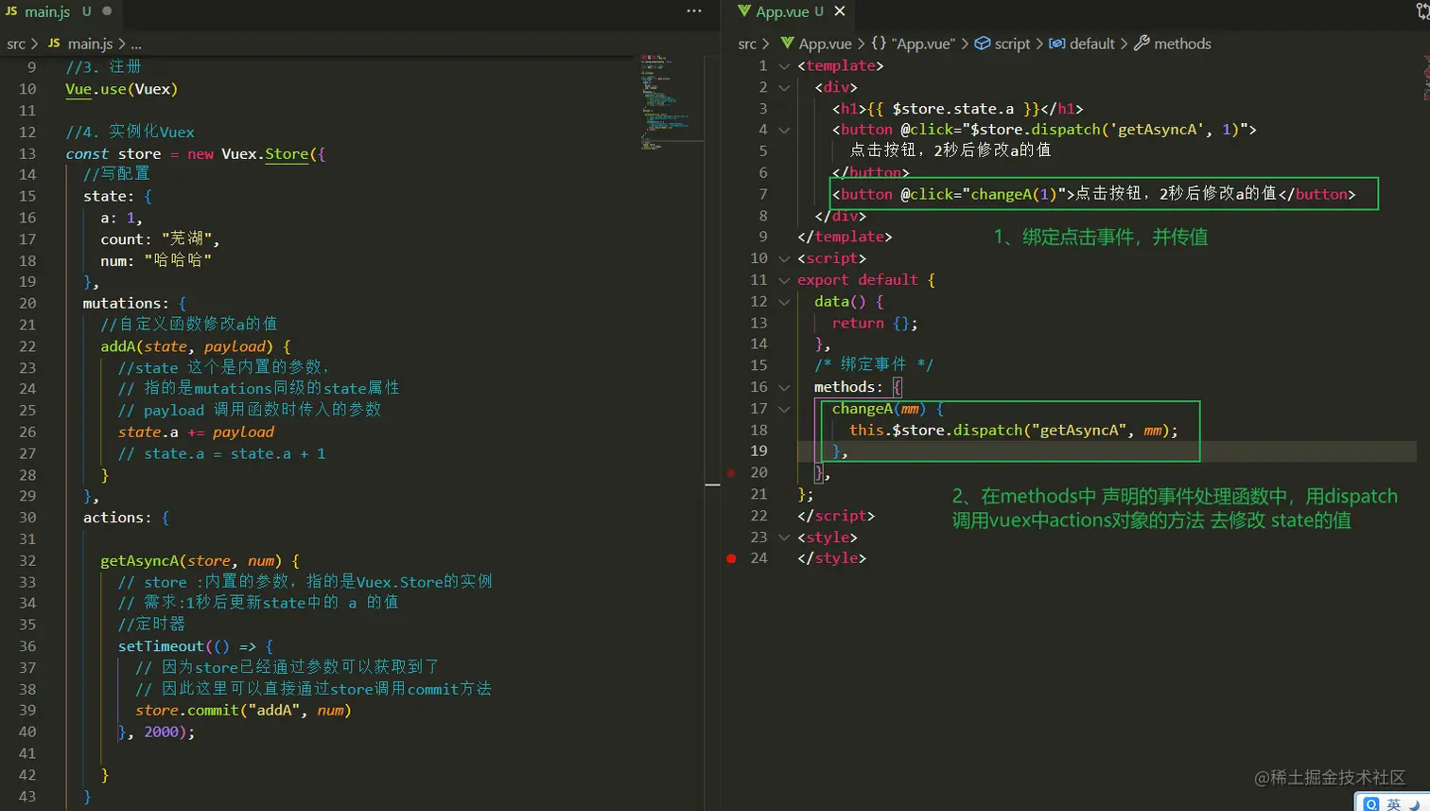Screen dimensions: 1430x811
Task: Click "actions: {" on line 30
Action: point(126,518)
